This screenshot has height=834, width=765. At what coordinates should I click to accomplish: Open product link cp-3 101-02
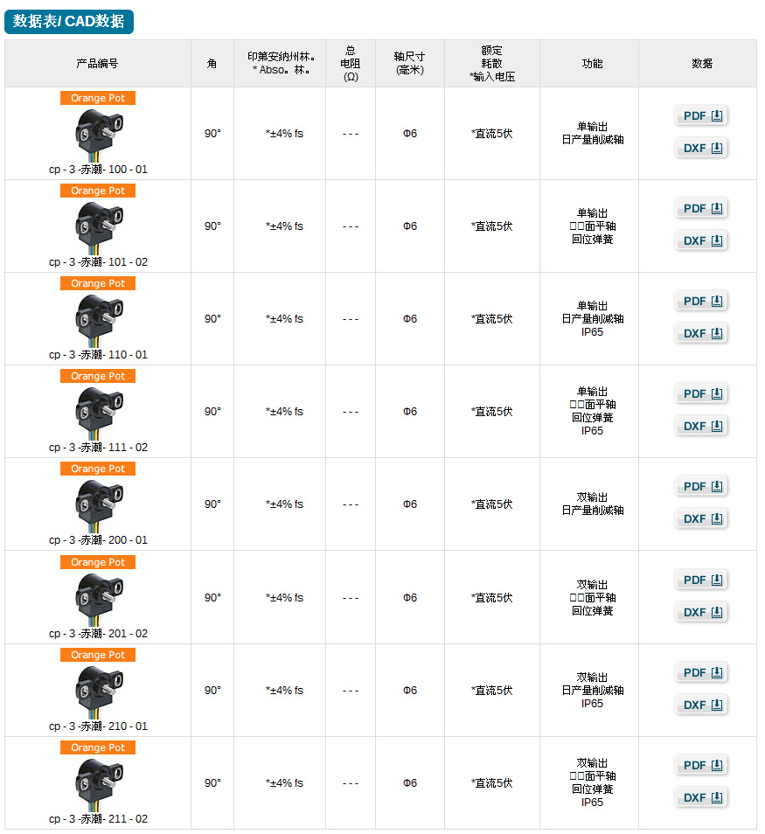(x=98, y=262)
